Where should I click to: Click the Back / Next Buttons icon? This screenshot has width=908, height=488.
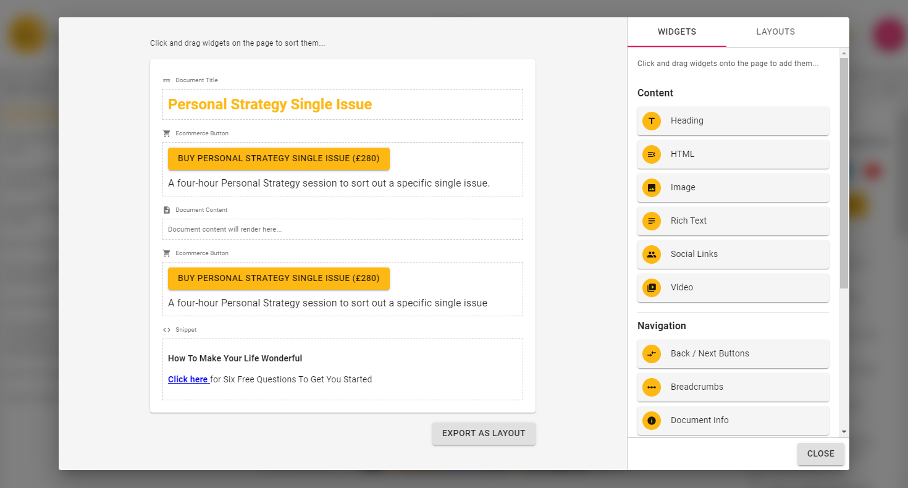click(652, 354)
